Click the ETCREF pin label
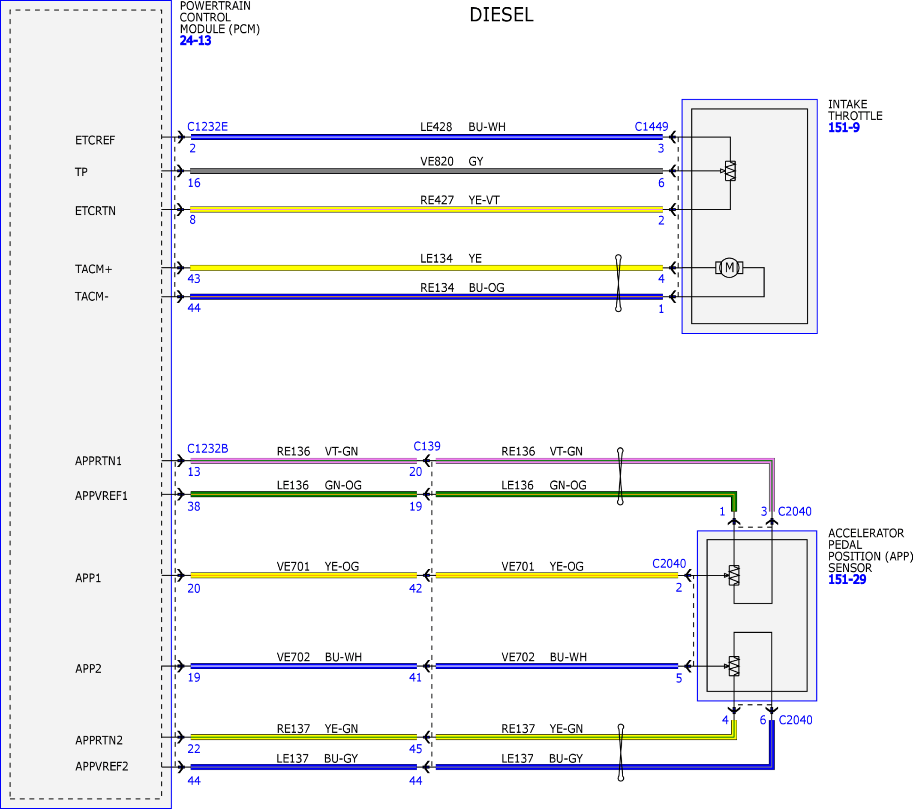The height and width of the screenshot is (809, 913). point(95,140)
